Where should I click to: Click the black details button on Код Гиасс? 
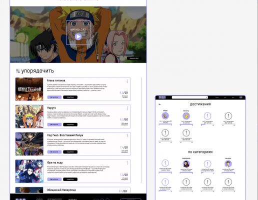[70, 152]
